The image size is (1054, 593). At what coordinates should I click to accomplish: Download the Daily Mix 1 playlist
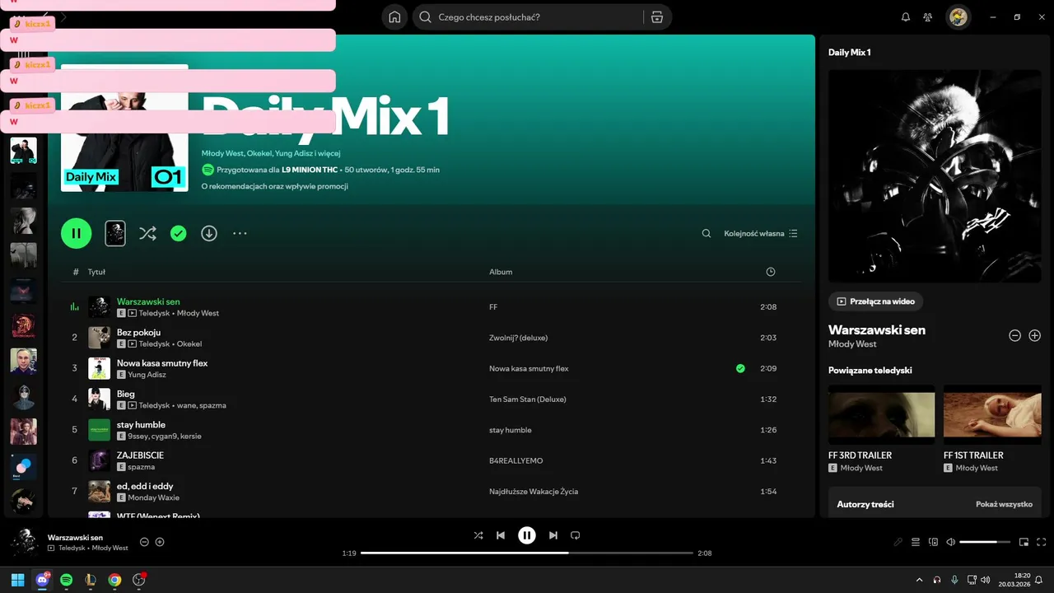click(209, 233)
